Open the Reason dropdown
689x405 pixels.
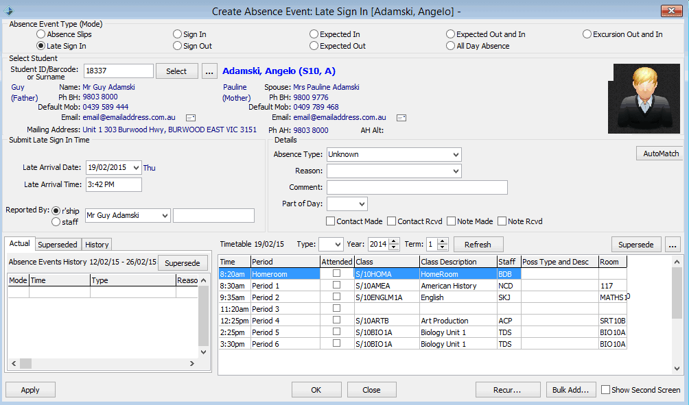coord(456,171)
